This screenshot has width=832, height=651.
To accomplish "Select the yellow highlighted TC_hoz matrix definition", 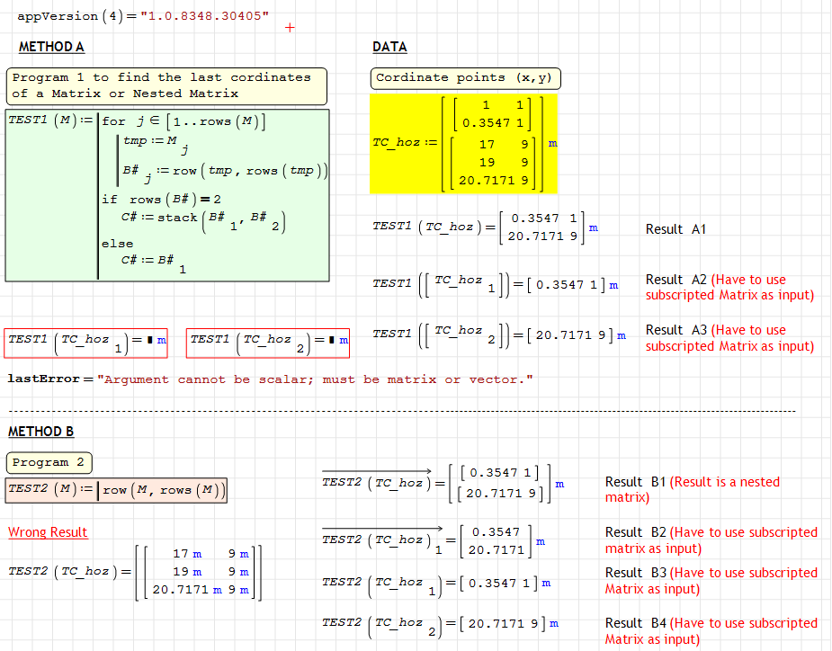I will (x=464, y=143).
